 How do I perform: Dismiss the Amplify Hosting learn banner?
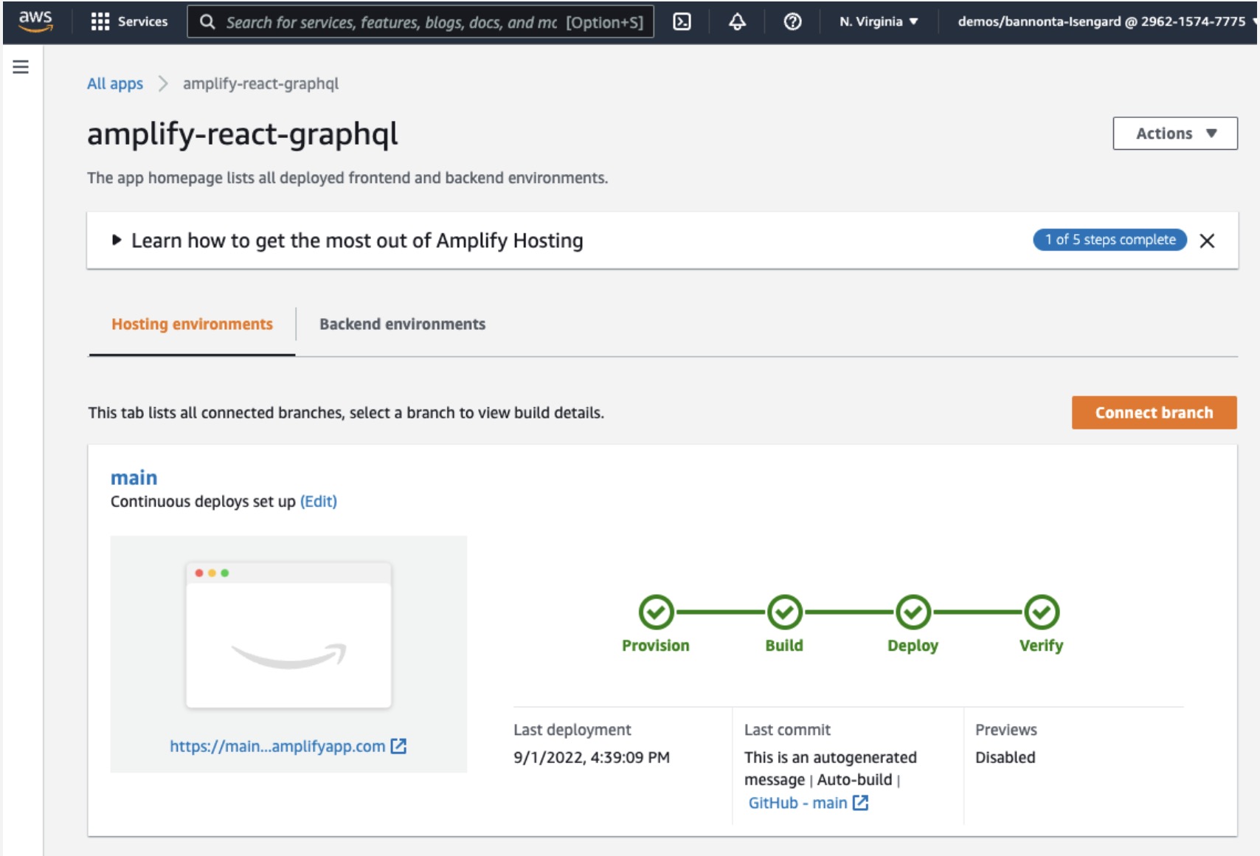click(1207, 241)
